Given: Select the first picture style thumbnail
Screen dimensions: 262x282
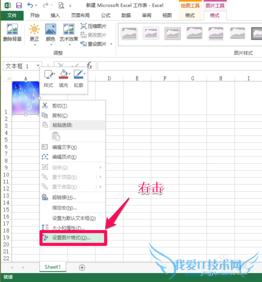Looking at the screenshot, I should coord(129,33).
